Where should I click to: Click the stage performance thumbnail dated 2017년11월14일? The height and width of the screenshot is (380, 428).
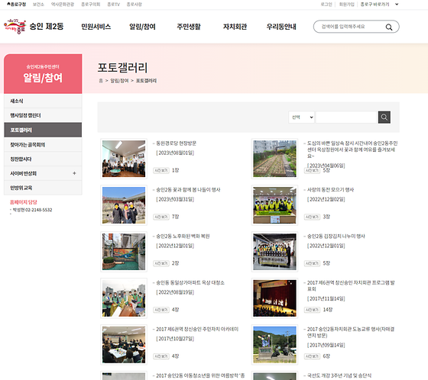click(274, 298)
